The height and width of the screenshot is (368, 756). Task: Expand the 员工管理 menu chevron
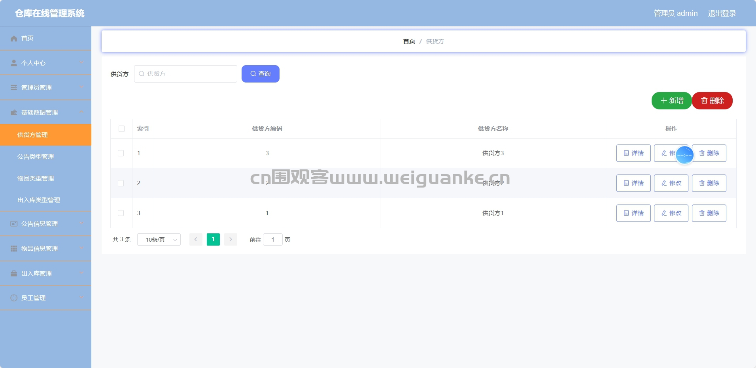(x=82, y=297)
